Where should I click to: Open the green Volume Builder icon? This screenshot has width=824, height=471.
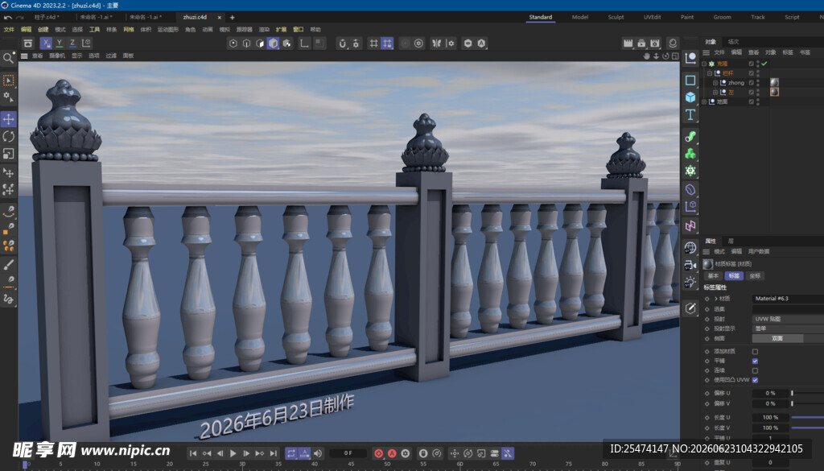(x=690, y=154)
